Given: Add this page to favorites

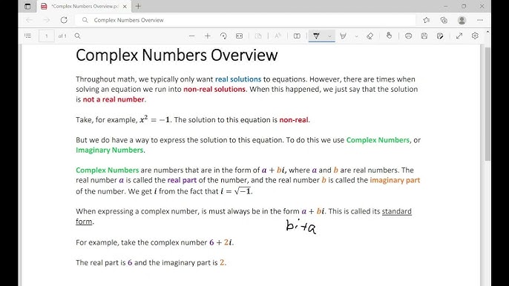Looking at the screenshot, I should [427, 20].
